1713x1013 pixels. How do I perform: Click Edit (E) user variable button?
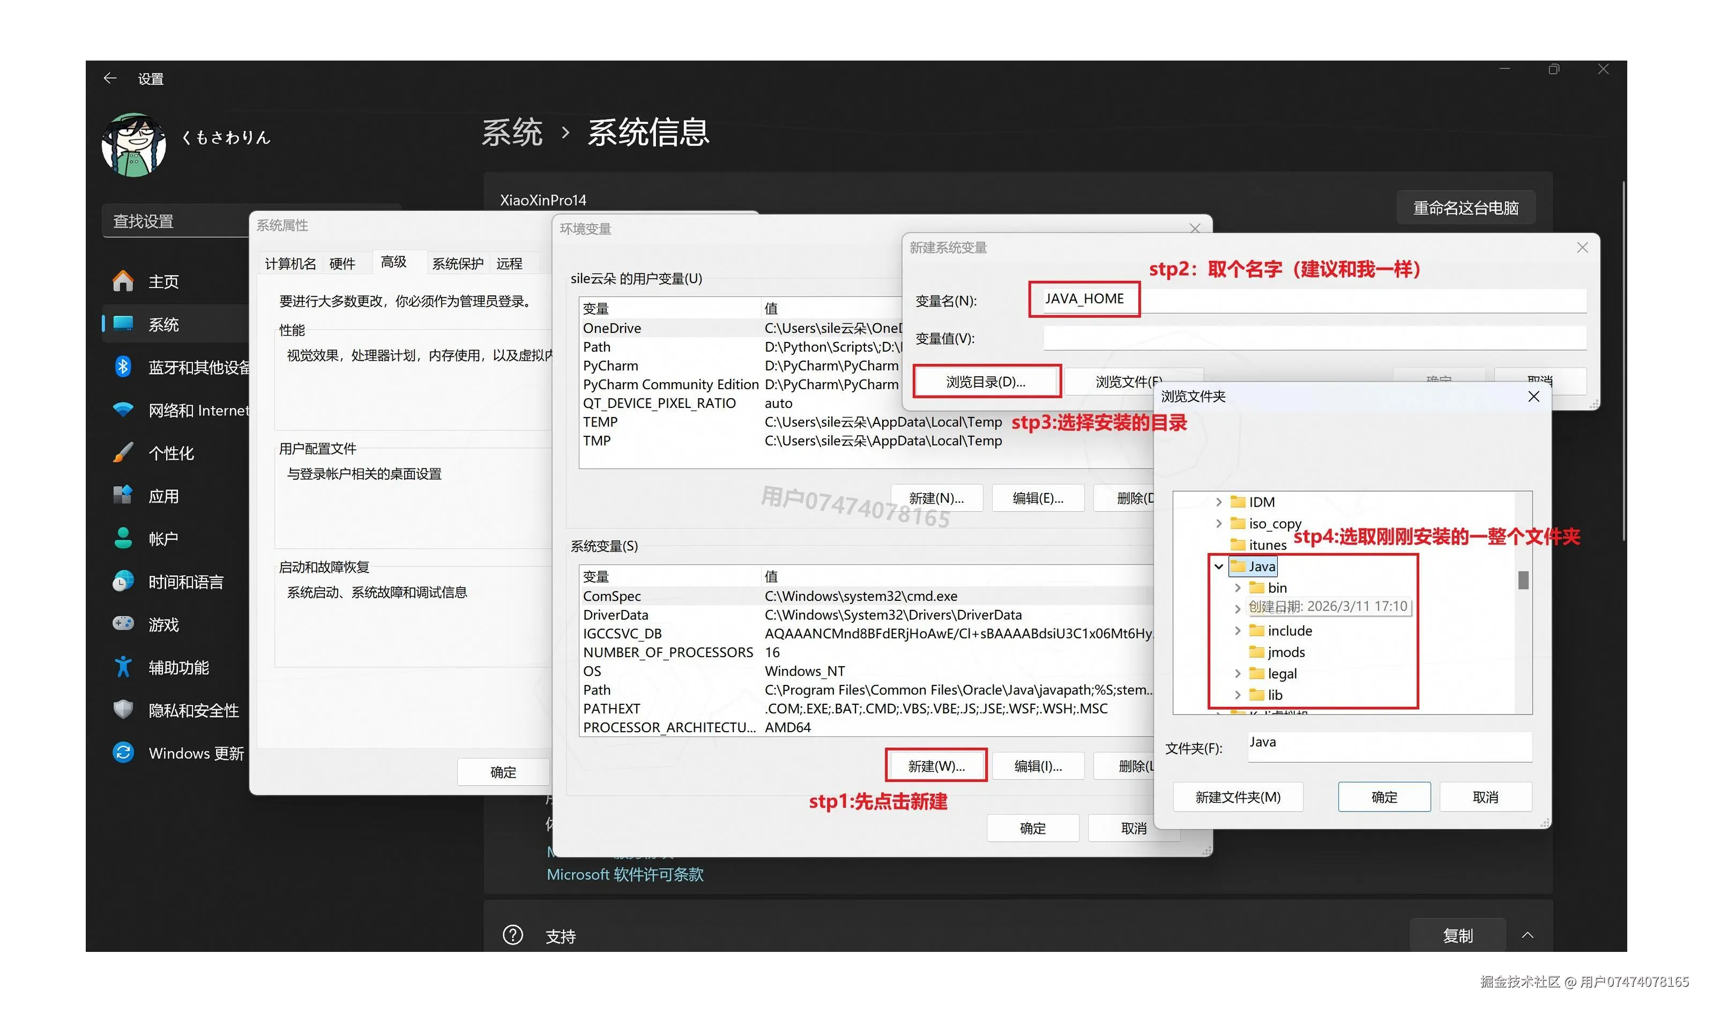1037,497
